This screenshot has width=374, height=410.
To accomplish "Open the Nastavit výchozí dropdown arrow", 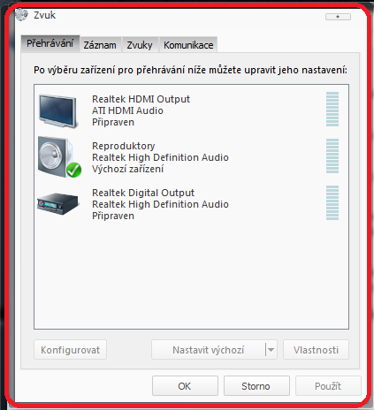I will [271, 350].
